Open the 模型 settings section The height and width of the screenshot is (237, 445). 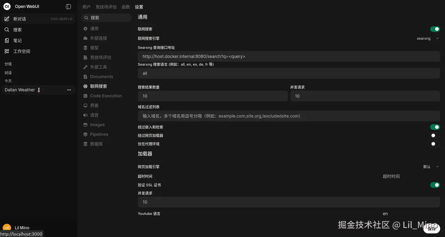94,47
